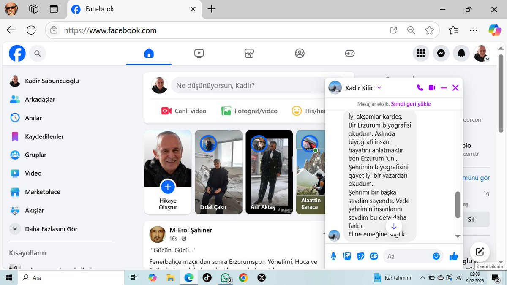Close the Kadir Kilic chat window
This screenshot has height=285, width=507.
coord(455,88)
